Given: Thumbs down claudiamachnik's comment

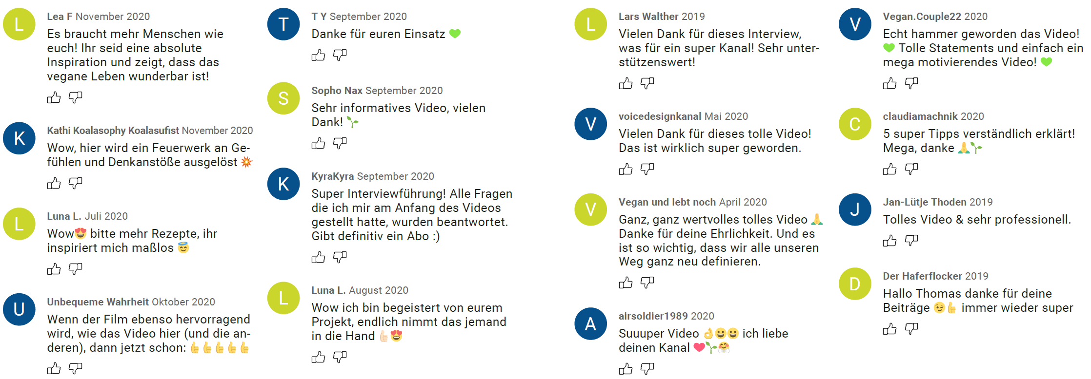Looking at the screenshot, I should tap(911, 170).
